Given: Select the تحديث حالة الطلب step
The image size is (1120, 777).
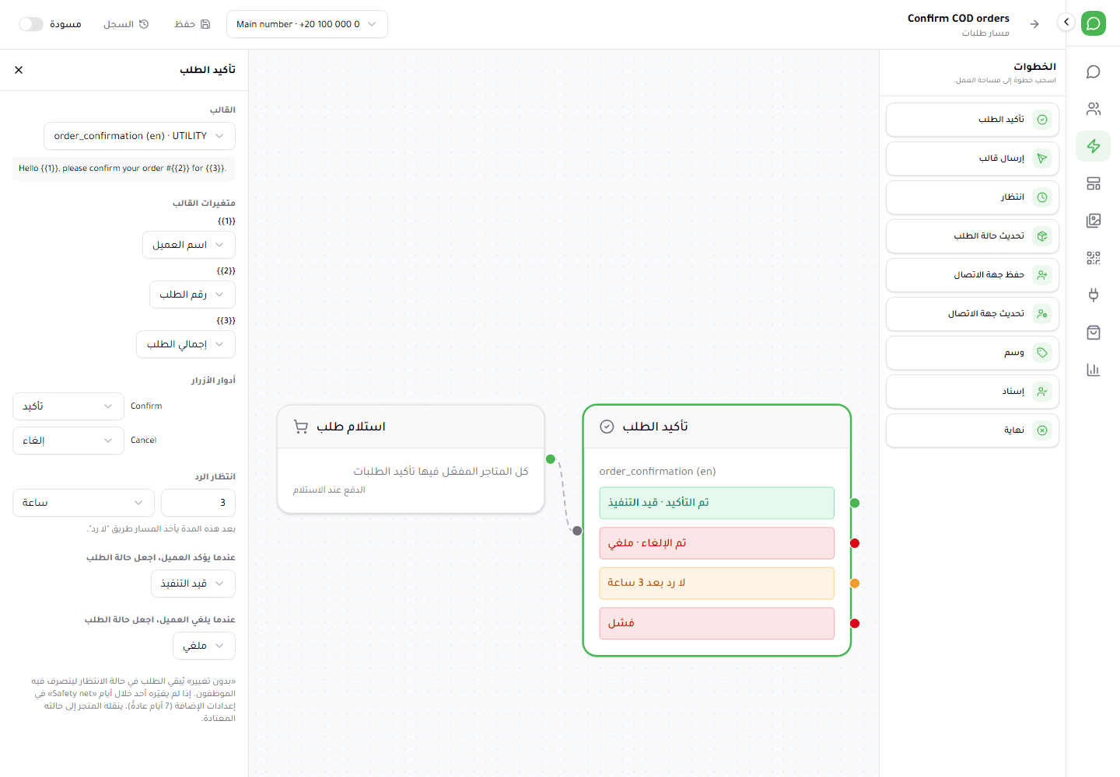Looking at the screenshot, I should (x=972, y=236).
